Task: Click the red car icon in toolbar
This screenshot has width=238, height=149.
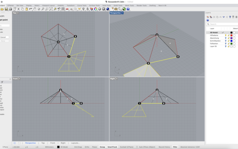Action: pyautogui.click(x=67, y=9)
